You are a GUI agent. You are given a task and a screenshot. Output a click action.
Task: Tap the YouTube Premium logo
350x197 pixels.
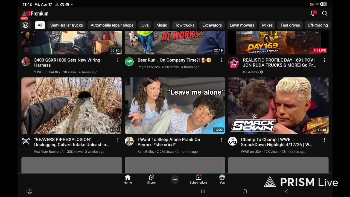pyautogui.click(x=35, y=14)
